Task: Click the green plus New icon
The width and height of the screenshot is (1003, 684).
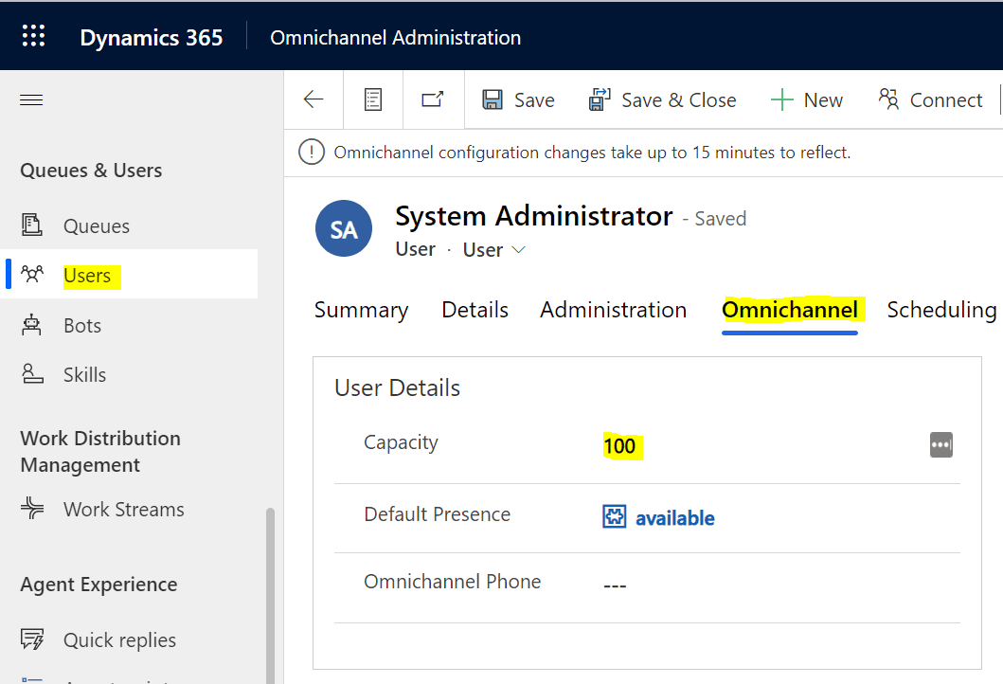Action: pos(781,99)
